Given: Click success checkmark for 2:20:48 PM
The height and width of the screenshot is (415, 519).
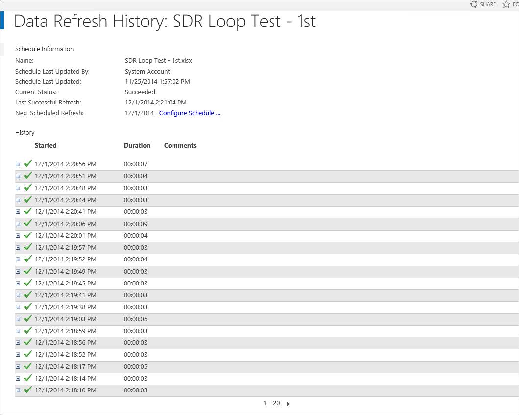Looking at the screenshot, I should (x=28, y=187).
